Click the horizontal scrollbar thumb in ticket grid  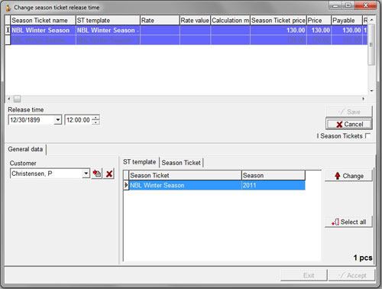(17, 99)
